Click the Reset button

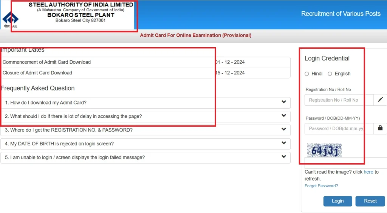point(370,201)
